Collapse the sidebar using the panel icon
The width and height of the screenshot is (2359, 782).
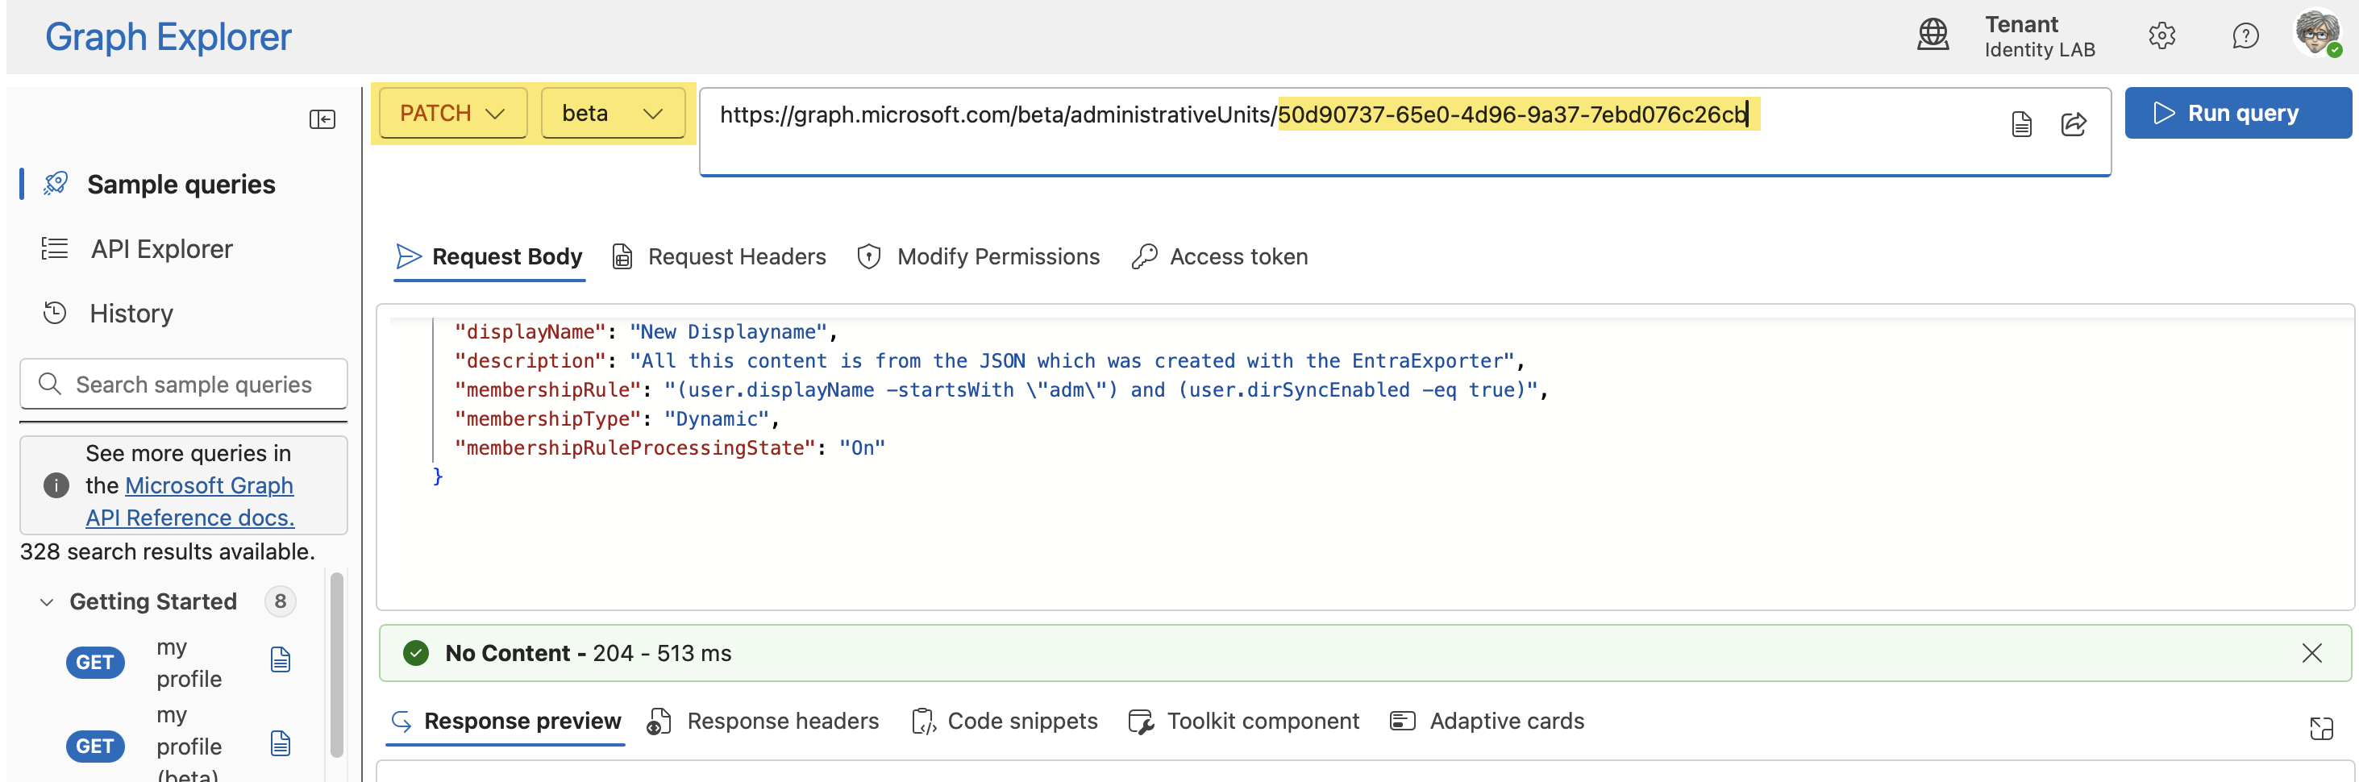pos(322,120)
